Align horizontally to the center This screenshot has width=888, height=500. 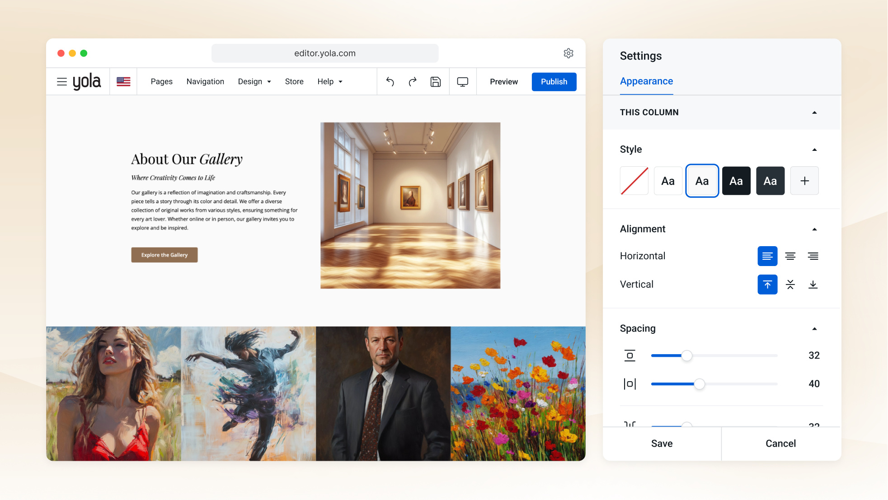click(x=790, y=256)
